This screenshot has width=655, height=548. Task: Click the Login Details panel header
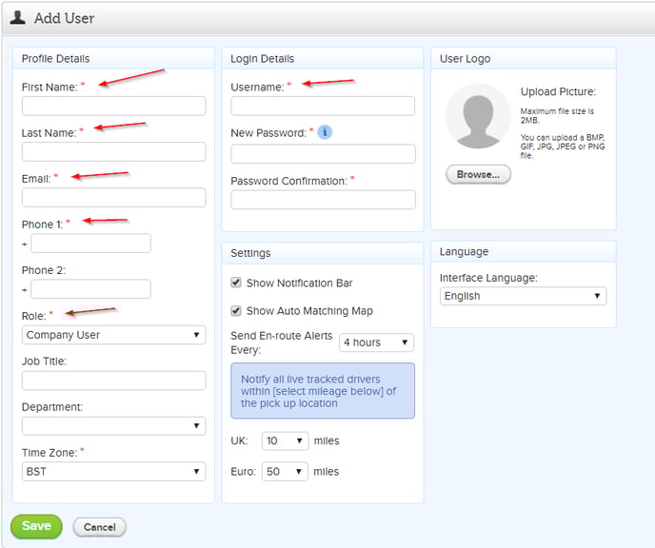point(323,58)
